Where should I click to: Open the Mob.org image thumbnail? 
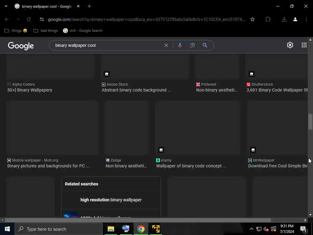click(53, 128)
